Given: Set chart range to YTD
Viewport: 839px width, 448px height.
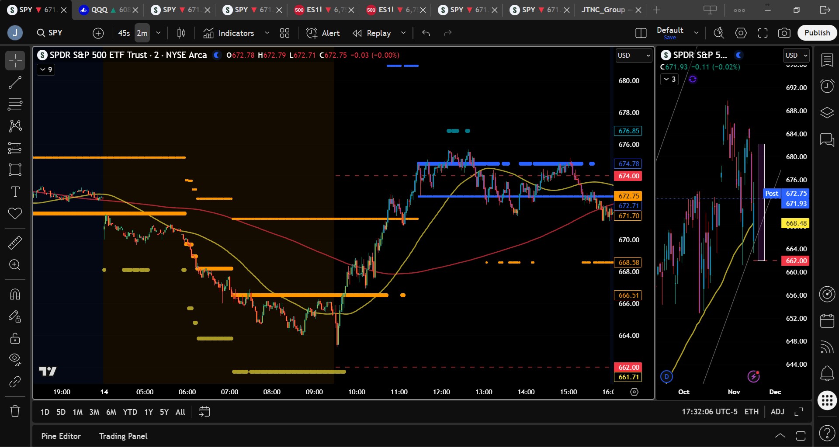Looking at the screenshot, I should pos(130,412).
